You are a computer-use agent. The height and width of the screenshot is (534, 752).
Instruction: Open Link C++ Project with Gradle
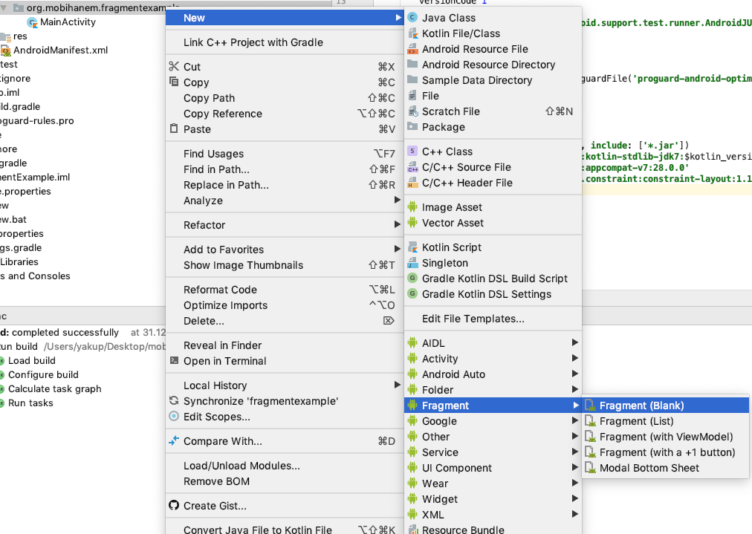tap(285, 42)
